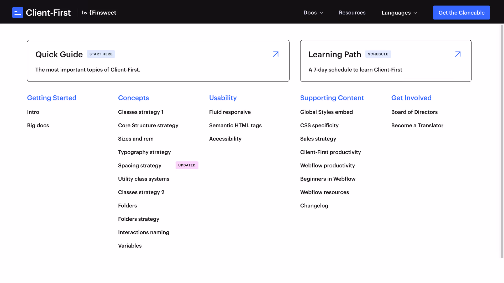Open Client-First productivity page
Image resolution: width=504 pixels, height=283 pixels.
[330, 152]
